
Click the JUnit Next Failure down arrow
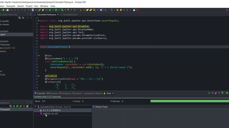(209, 93)
